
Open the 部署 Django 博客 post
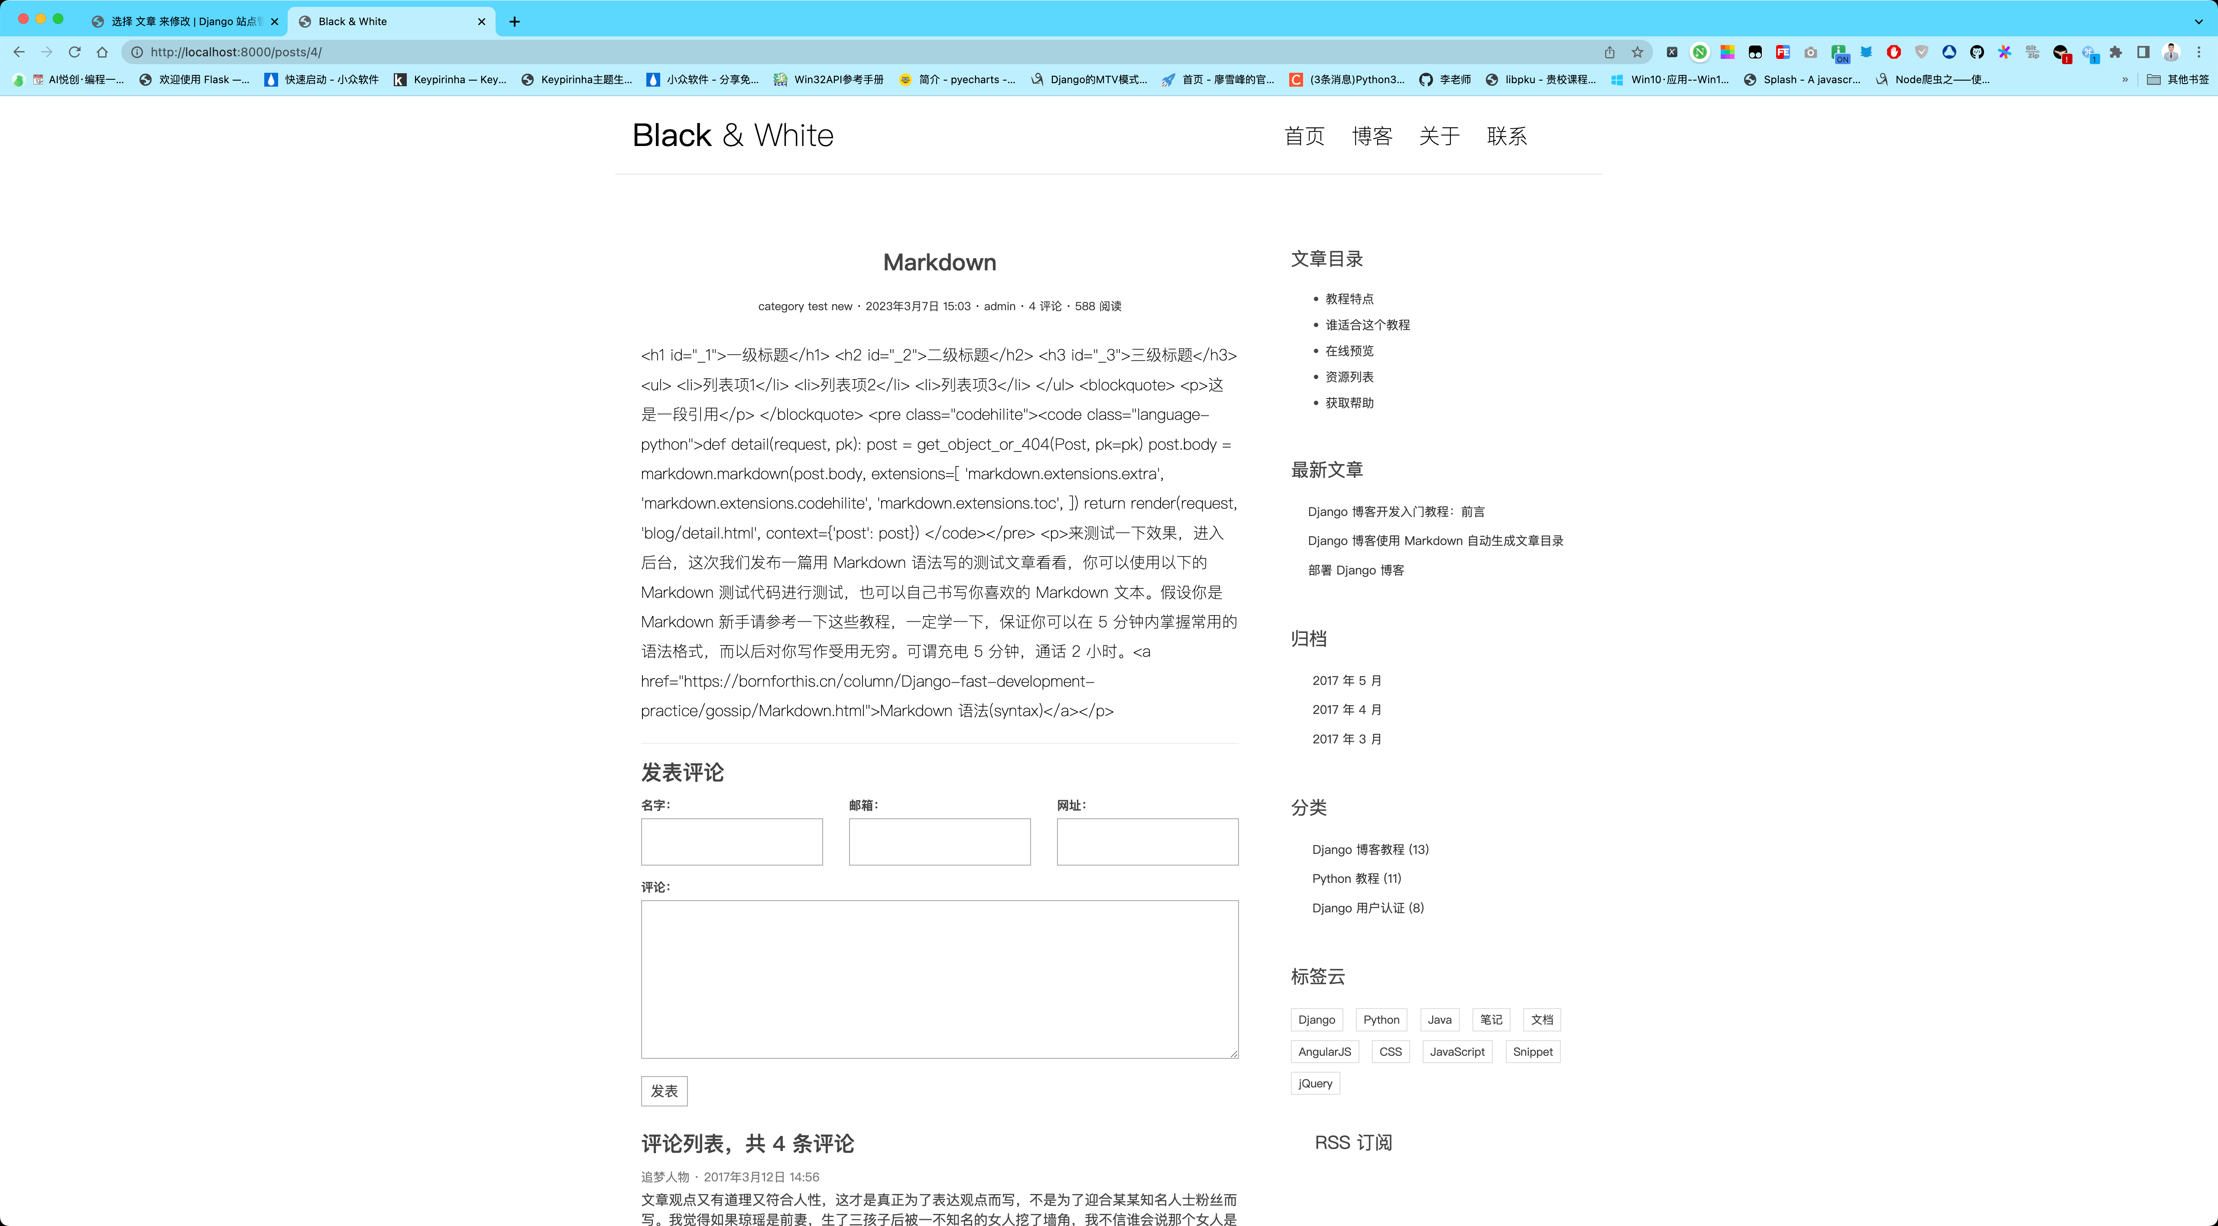[x=1355, y=570]
